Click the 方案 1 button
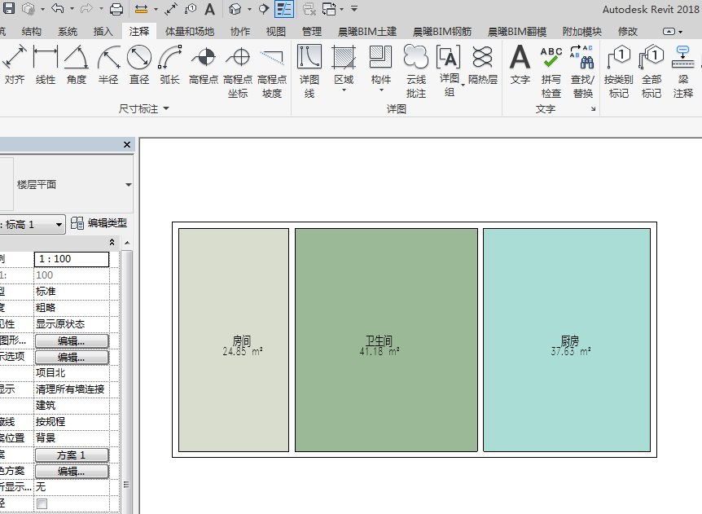702x514 pixels. (x=72, y=455)
